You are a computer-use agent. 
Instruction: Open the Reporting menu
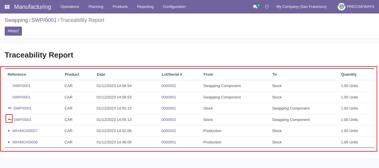(x=145, y=6)
